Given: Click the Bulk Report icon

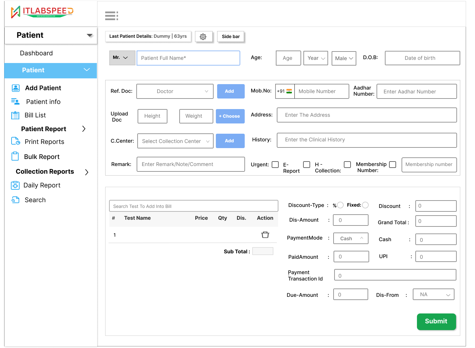Looking at the screenshot, I should point(15,156).
